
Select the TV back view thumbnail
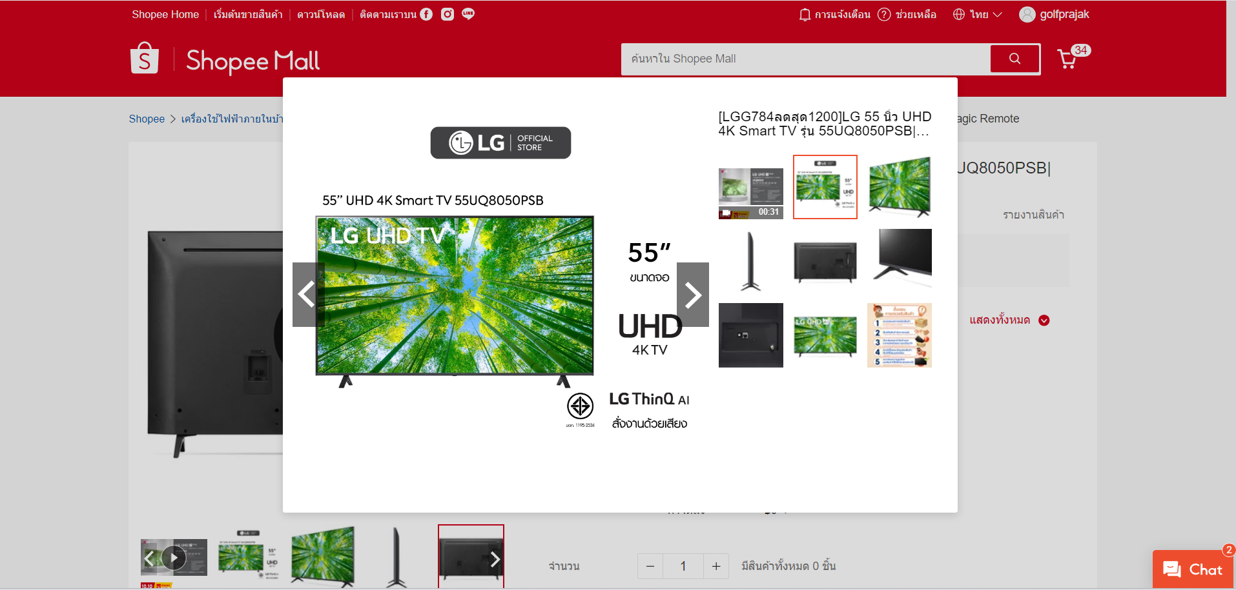pos(825,261)
